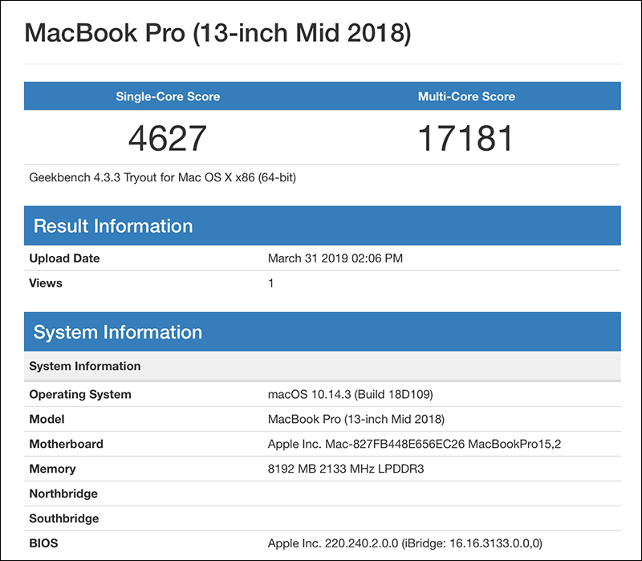Click the single-core score value 4627
The width and height of the screenshot is (642, 561).
[168, 138]
